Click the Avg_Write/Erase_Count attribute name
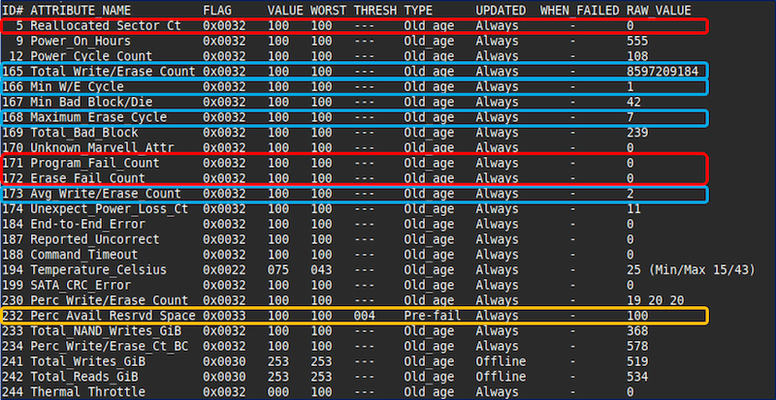Viewport: 776px width, 400px height. pos(106,195)
